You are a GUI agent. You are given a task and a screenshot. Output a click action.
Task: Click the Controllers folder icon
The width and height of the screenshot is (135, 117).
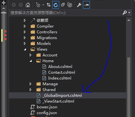tap(33, 32)
